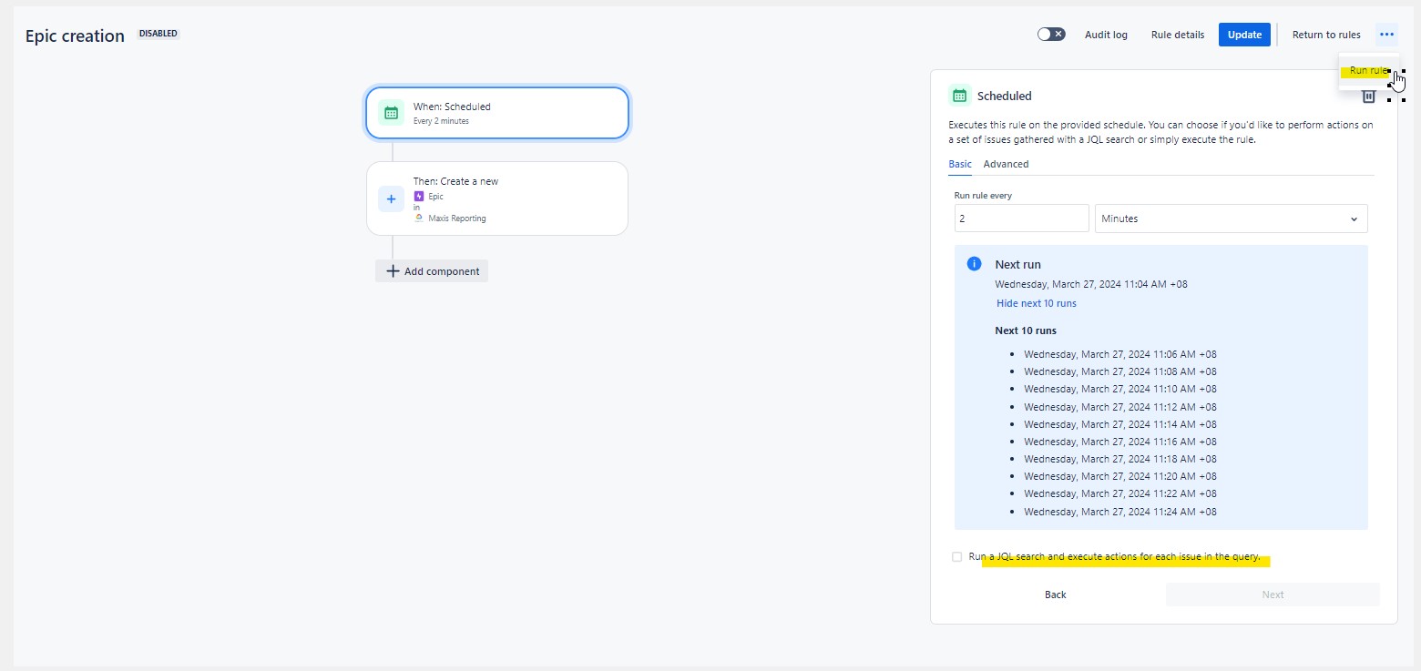Open the Minutes interval dropdown

pyautogui.click(x=1231, y=219)
